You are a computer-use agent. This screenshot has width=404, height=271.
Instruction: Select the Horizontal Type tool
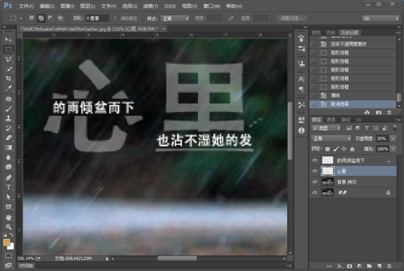tap(8, 187)
